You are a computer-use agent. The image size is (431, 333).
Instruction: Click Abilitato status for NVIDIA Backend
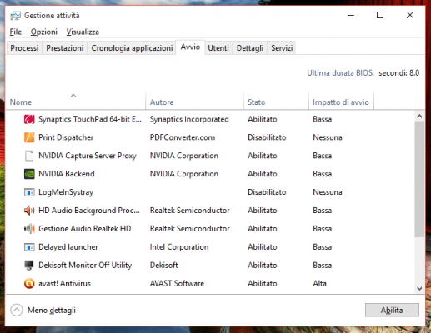coord(263,174)
